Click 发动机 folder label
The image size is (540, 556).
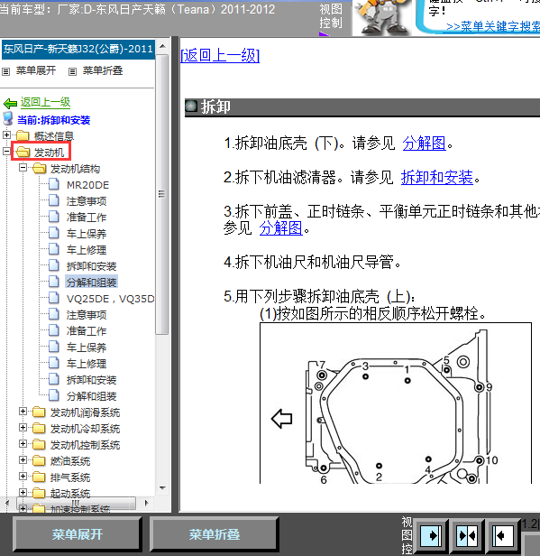coord(49,153)
